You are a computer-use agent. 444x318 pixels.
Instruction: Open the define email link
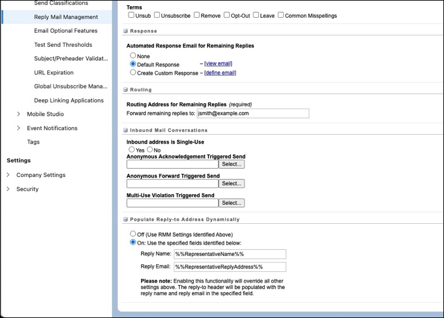point(220,73)
